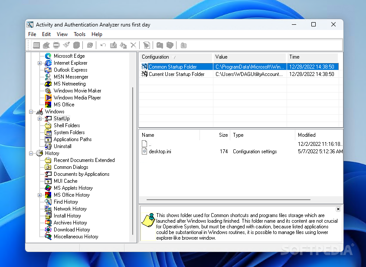Select the Network History computers icon
Screen dimensions: 366x267
pyautogui.click(x=48, y=209)
